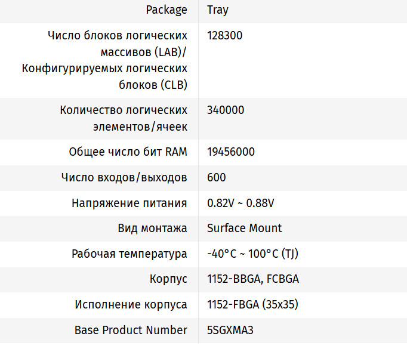Click the 'Package' row label
Image resolution: width=407 pixels, height=355 pixels.
(166, 10)
